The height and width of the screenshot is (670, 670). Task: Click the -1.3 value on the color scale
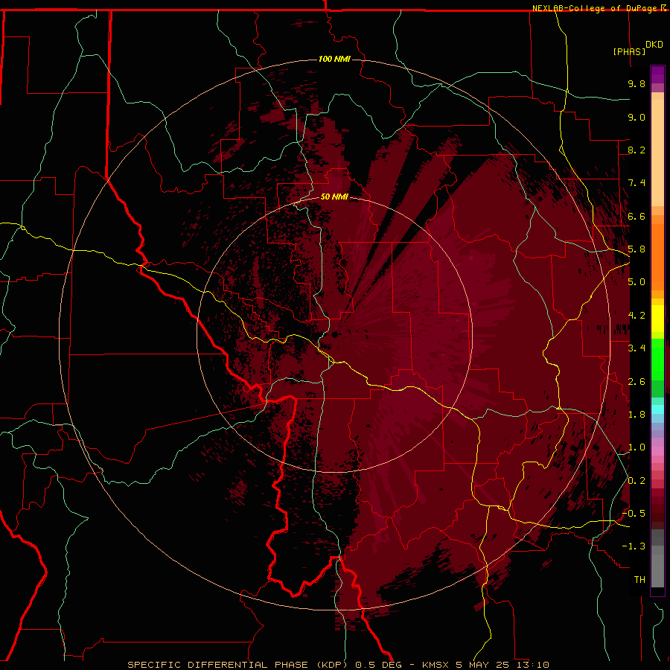click(634, 546)
